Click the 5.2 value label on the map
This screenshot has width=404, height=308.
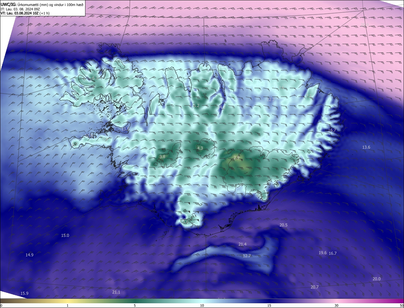[x=196, y=106]
